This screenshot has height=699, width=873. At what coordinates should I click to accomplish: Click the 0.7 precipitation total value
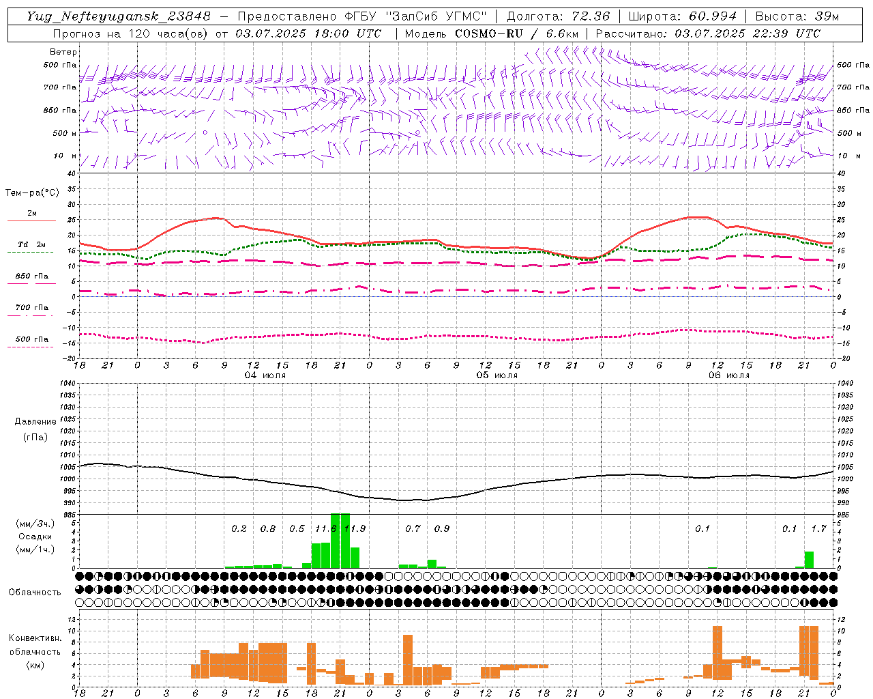(x=413, y=528)
